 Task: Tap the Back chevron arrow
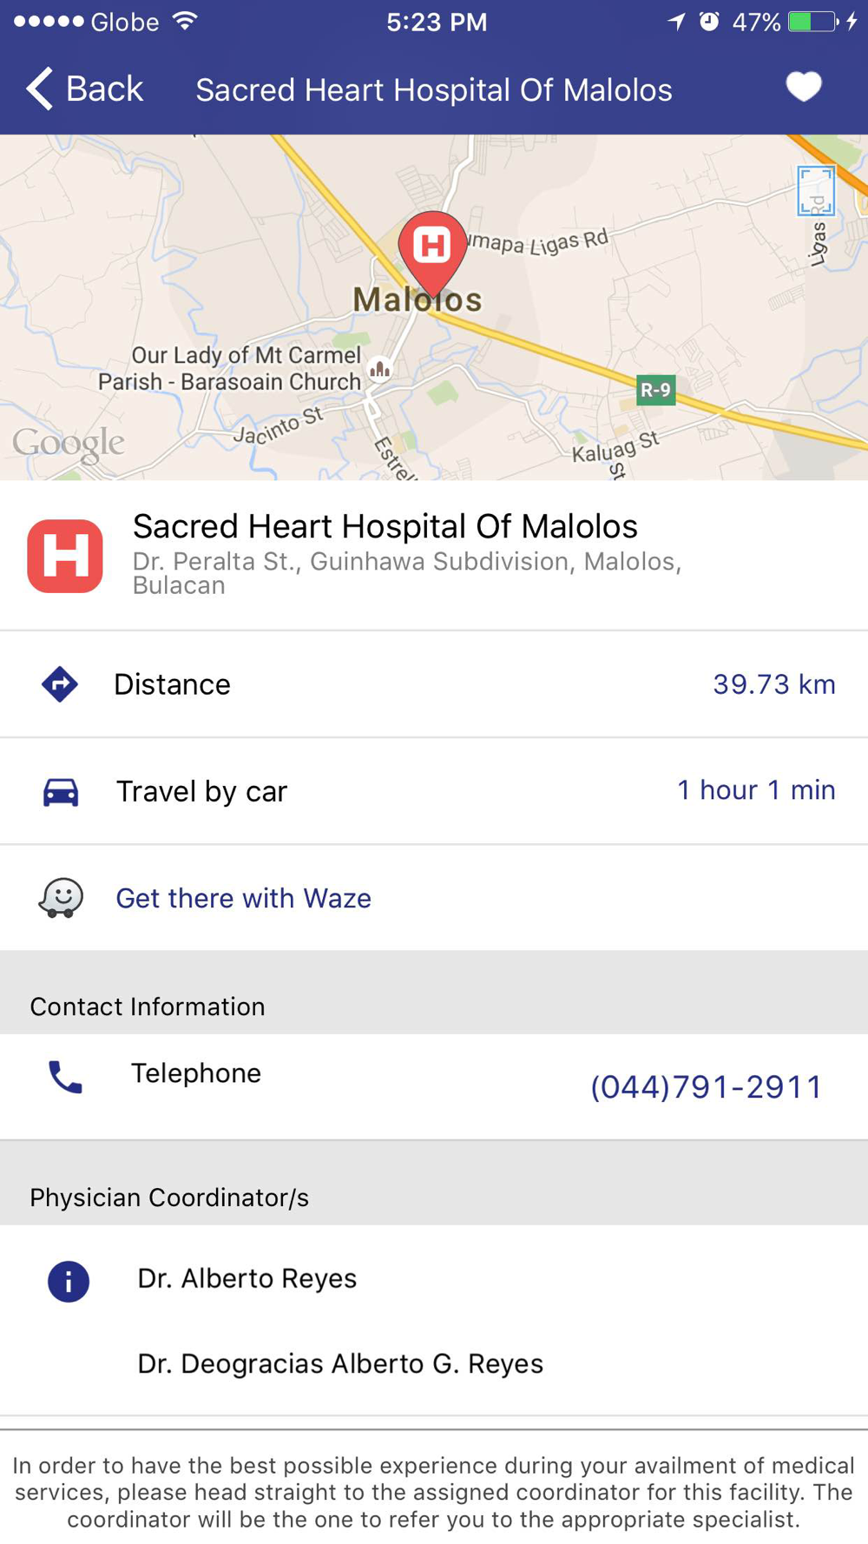[x=39, y=89]
